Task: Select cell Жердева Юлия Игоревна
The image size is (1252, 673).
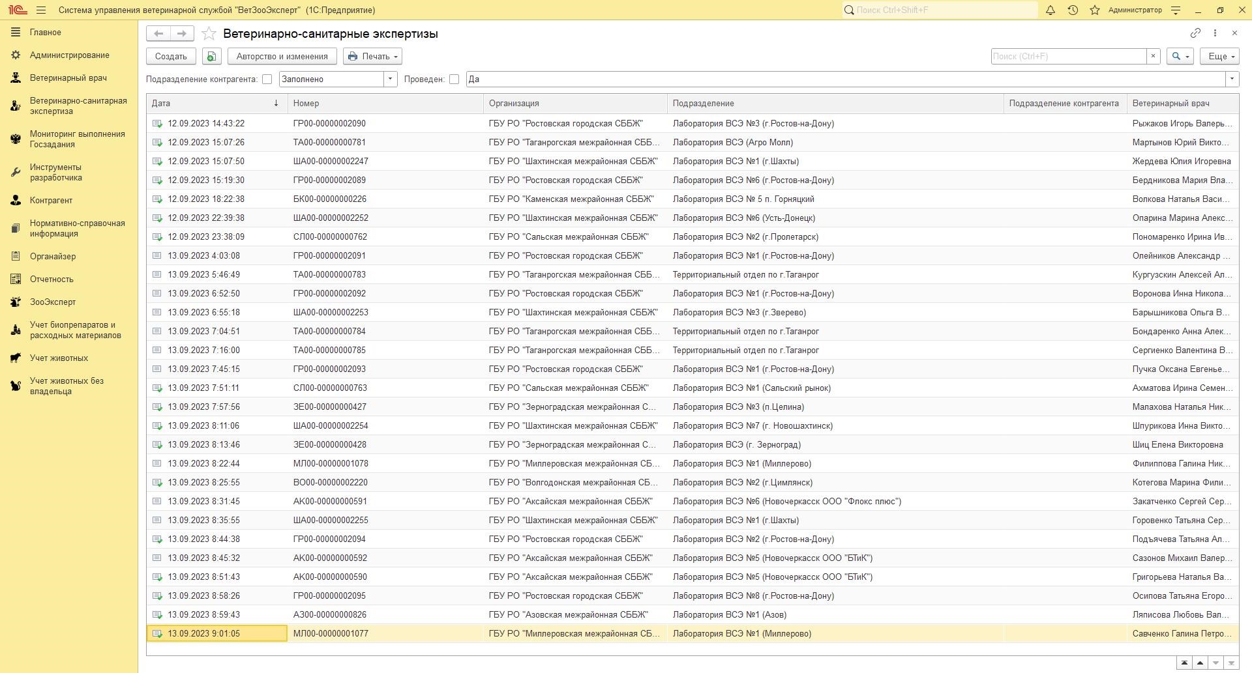Action: (1182, 161)
